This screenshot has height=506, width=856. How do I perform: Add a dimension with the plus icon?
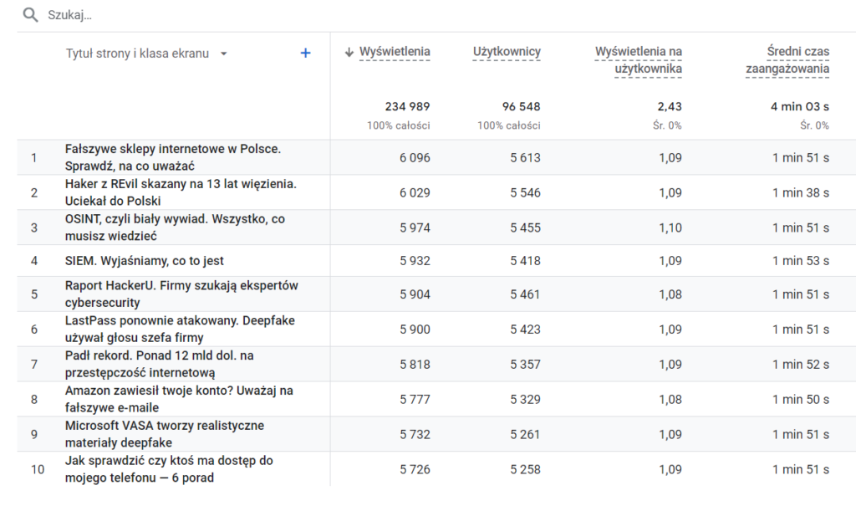(306, 53)
